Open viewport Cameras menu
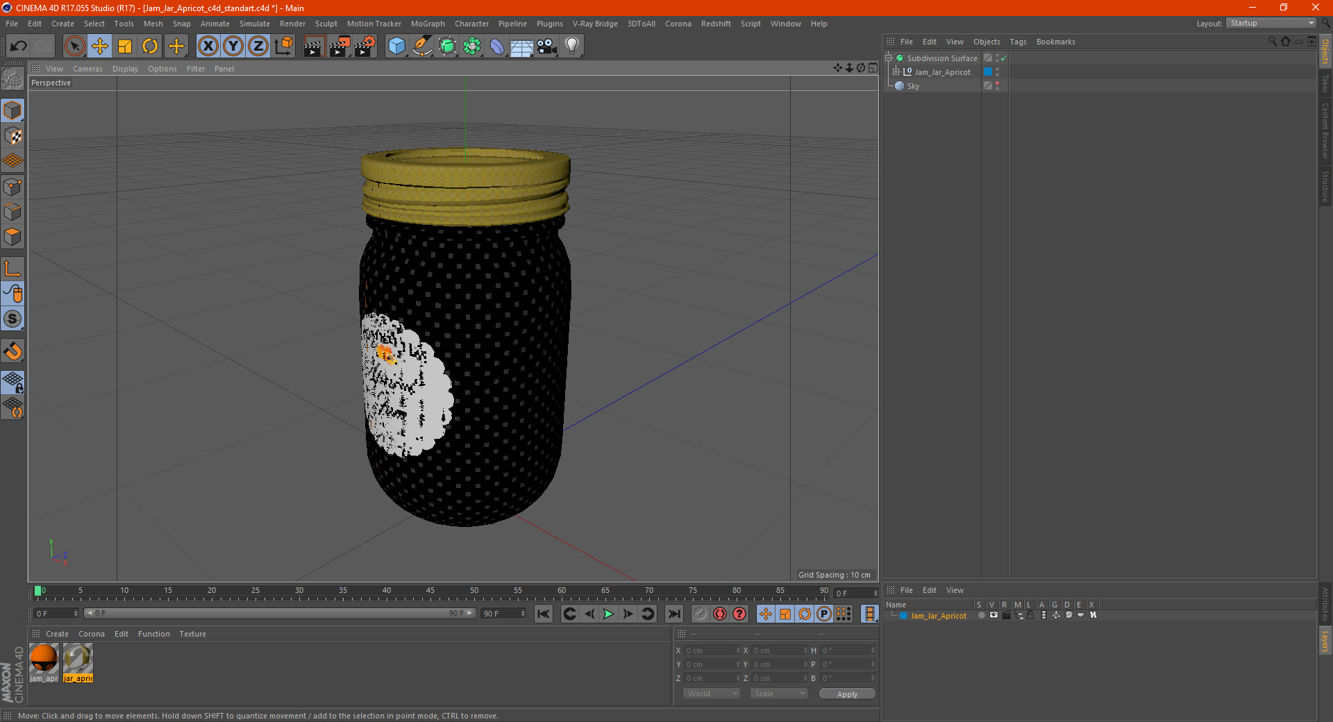The image size is (1333, 722). coord(87,69)
